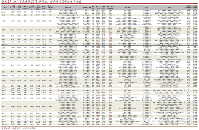Select the 吴兴区 row label

[3, 52]
